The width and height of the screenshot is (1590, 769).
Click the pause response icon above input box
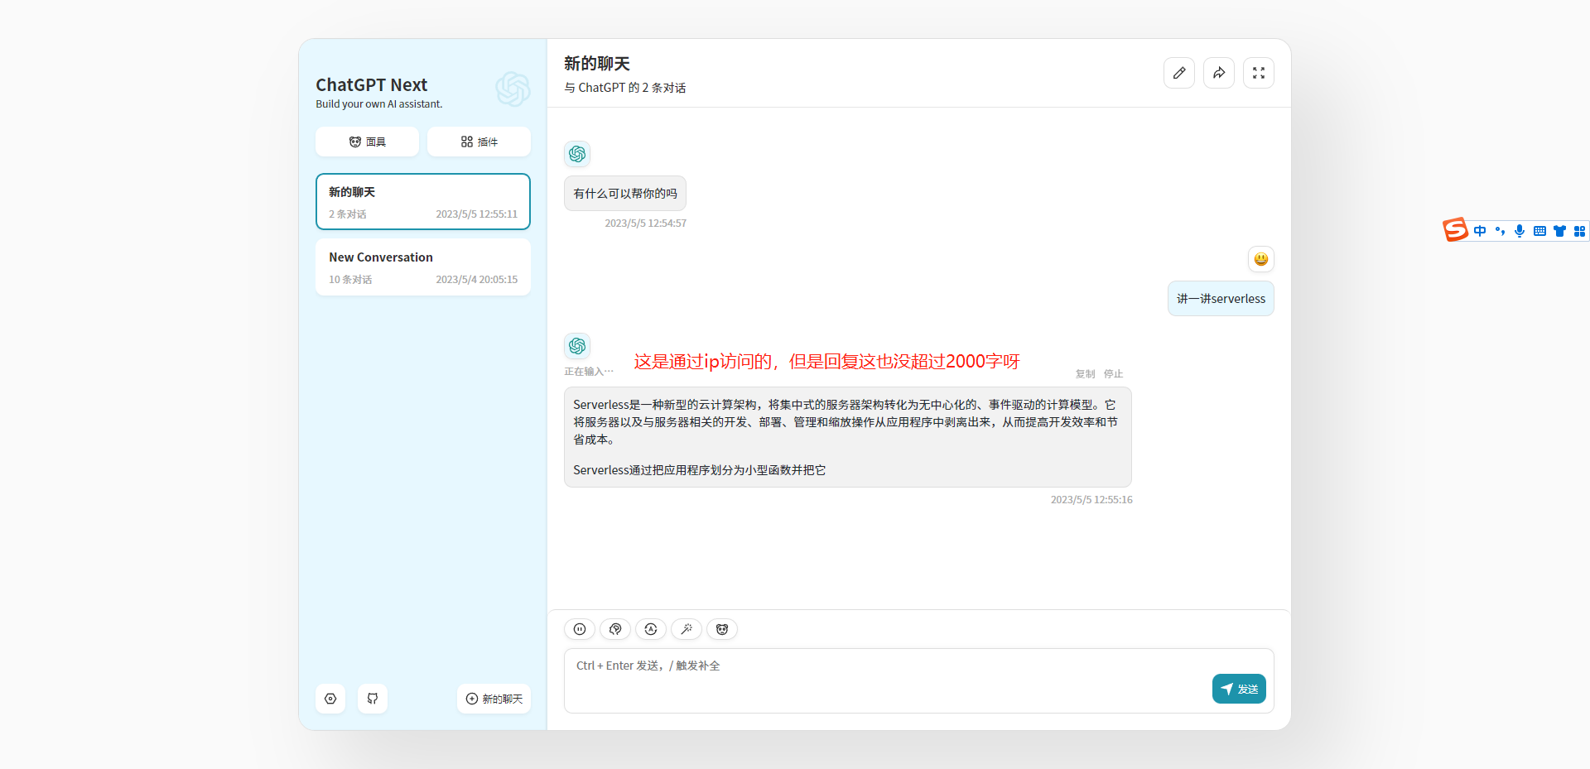(x=579, y=629)
